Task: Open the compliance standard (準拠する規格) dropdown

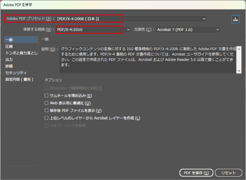Action: tap(93, 30)
